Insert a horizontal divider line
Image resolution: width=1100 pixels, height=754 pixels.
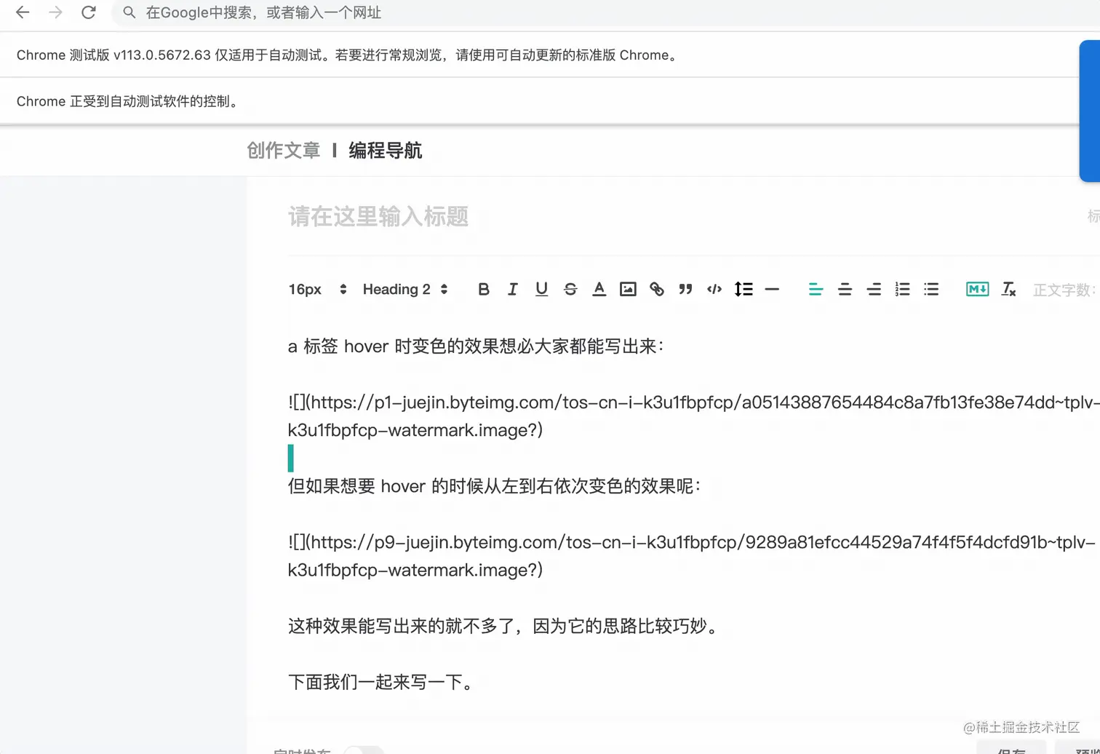[773, 290]
